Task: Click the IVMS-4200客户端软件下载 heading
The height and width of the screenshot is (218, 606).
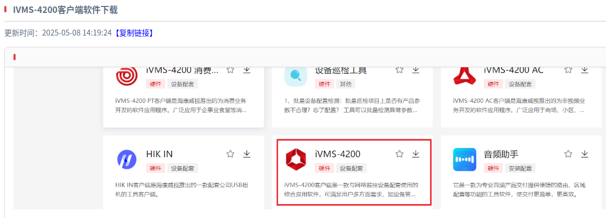Action: [65, 10]
